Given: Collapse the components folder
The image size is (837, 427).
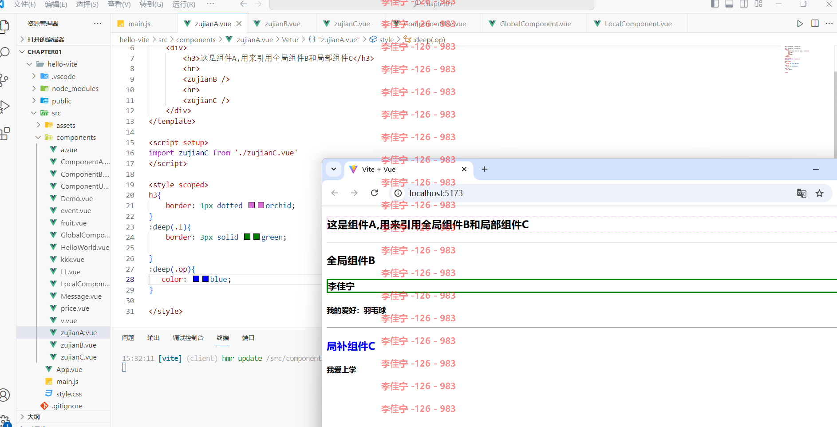Looking at the screenshot, I should (x=63, y=137).
